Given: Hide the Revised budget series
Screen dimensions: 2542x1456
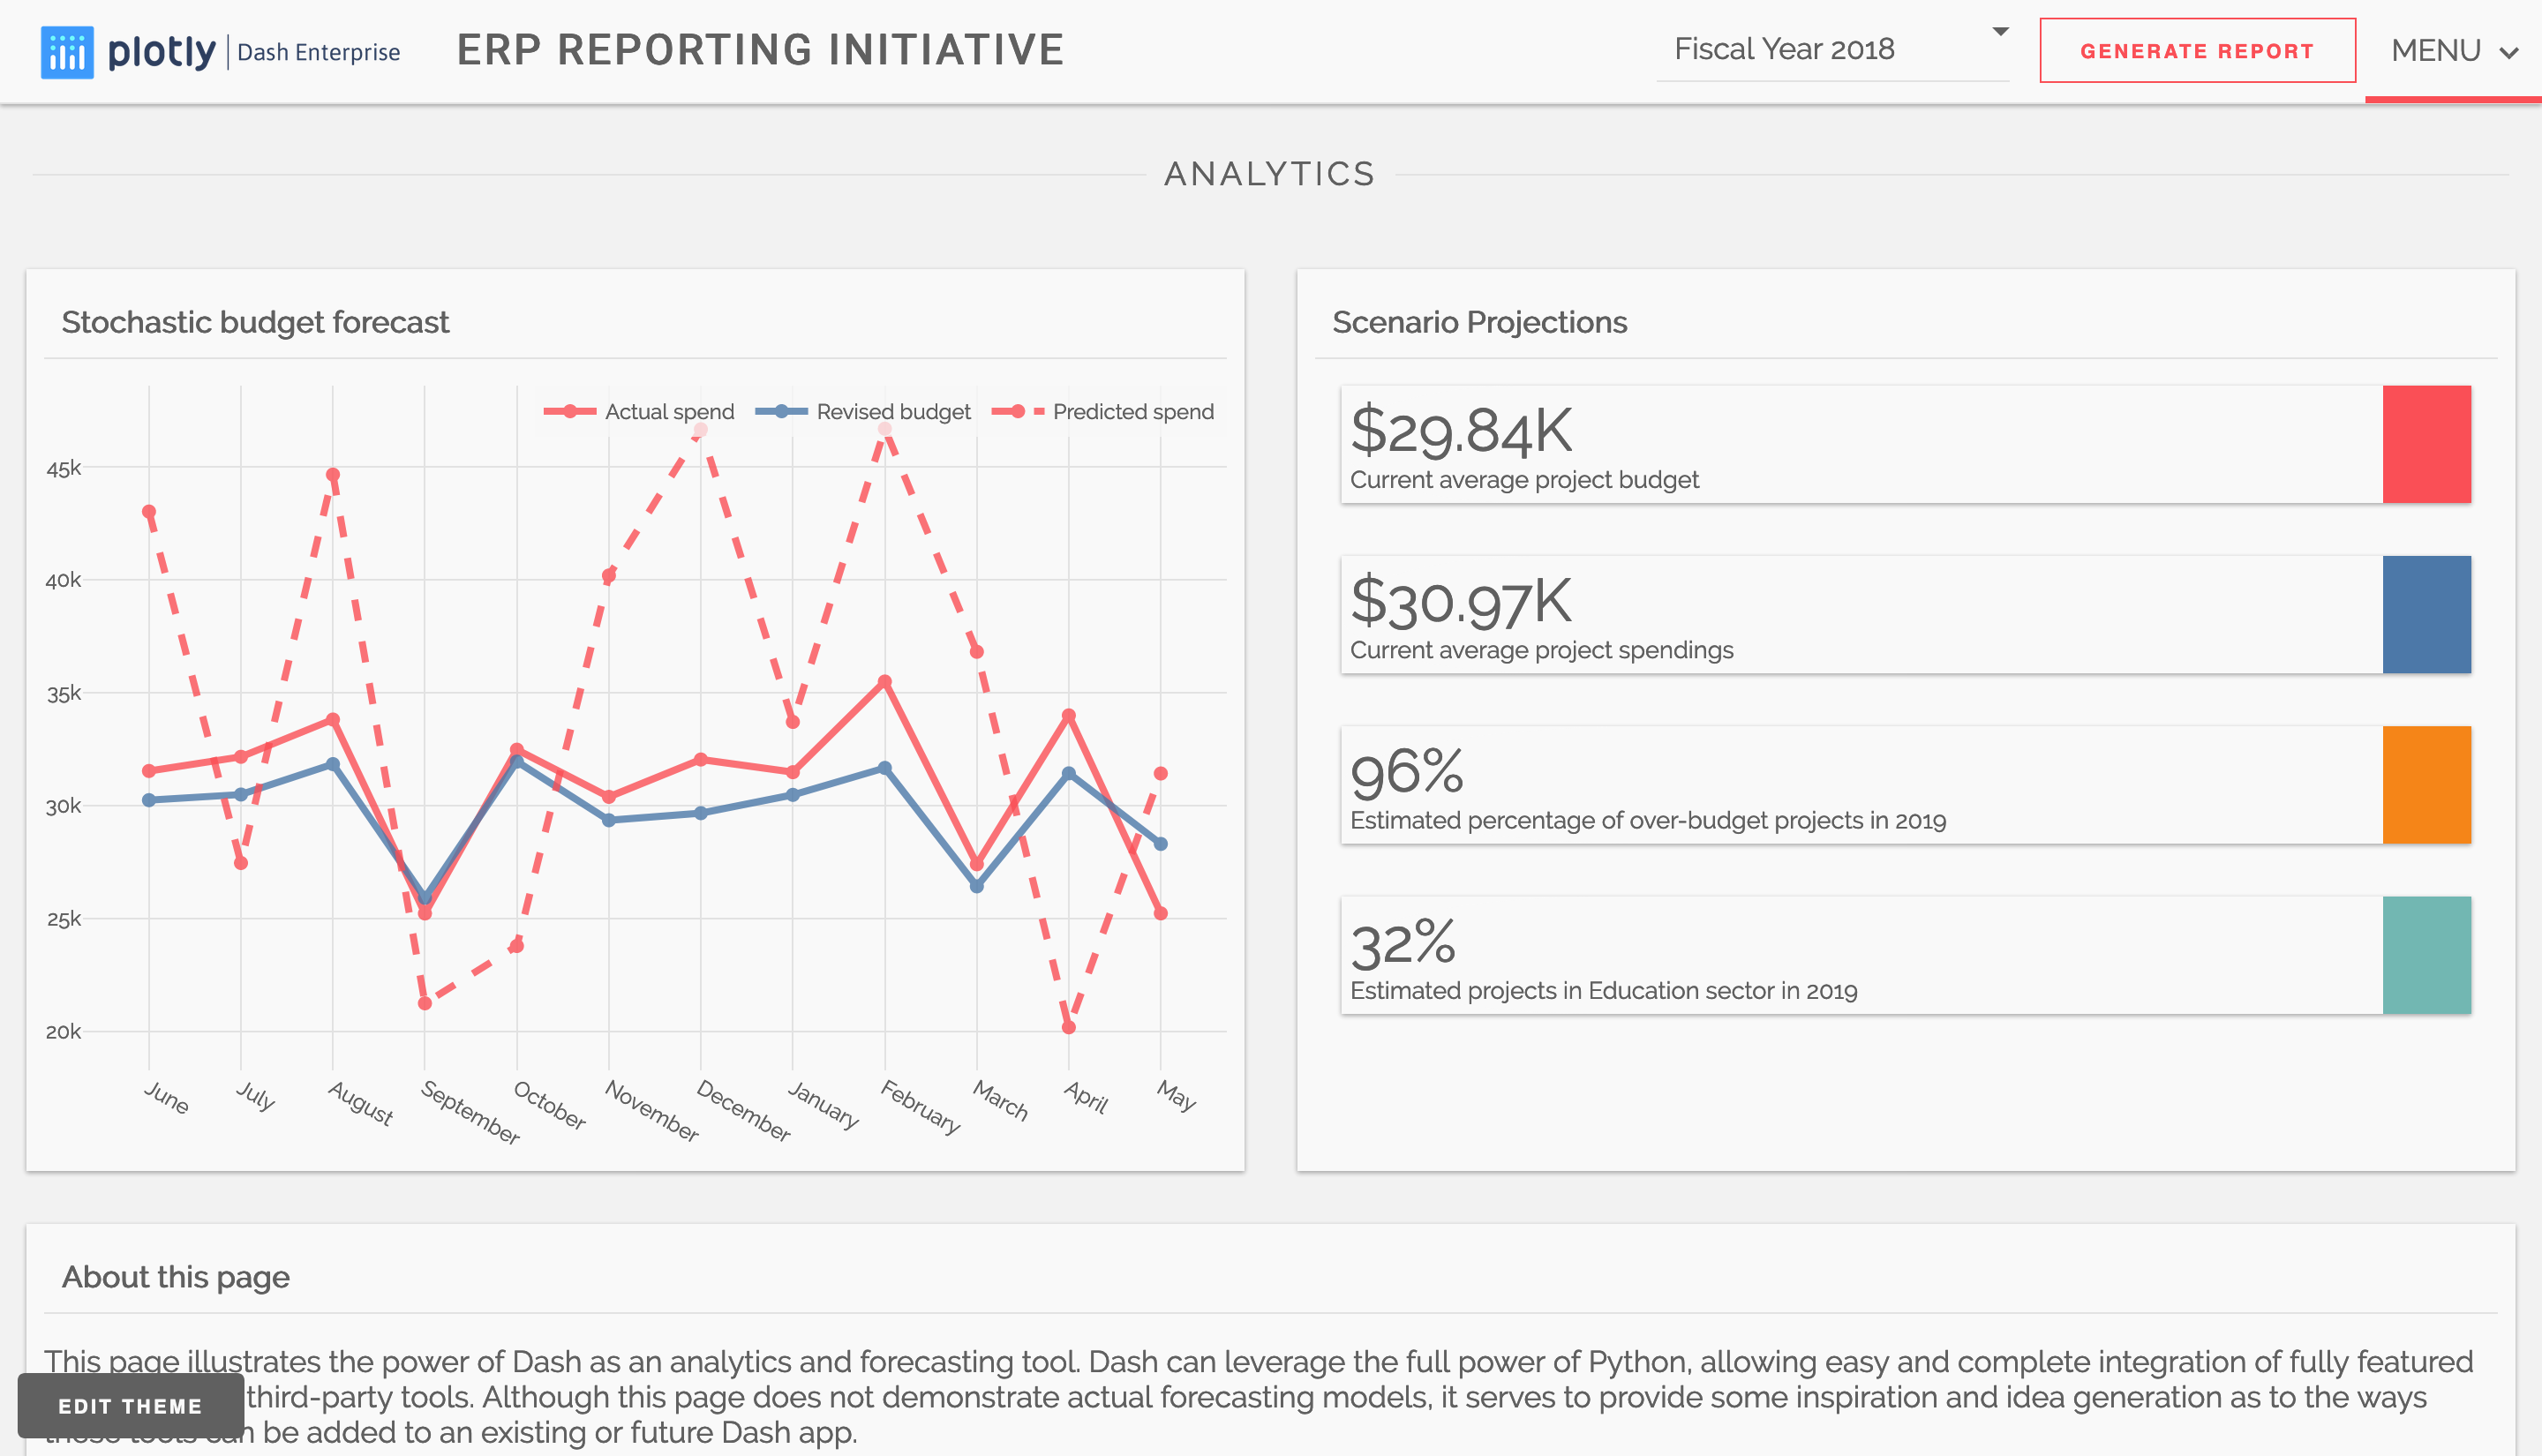Looking at the screenshot, I should tap(892, 412).
